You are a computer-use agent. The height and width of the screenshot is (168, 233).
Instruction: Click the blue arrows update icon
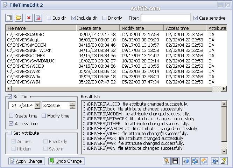[195, 161]
